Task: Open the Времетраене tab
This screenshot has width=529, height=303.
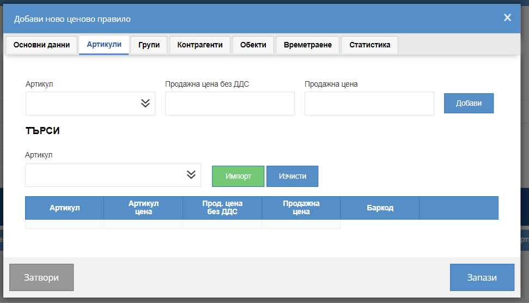Action: [x=308, y=45]
